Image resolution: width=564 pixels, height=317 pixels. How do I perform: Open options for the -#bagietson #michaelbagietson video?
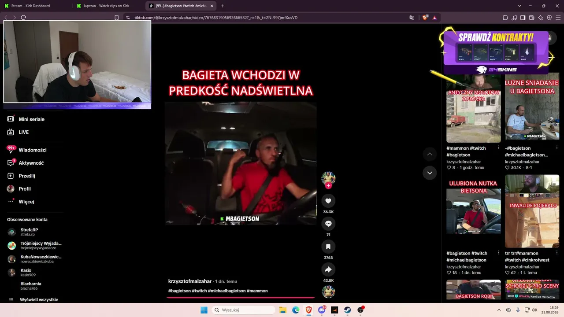(557, 148)
